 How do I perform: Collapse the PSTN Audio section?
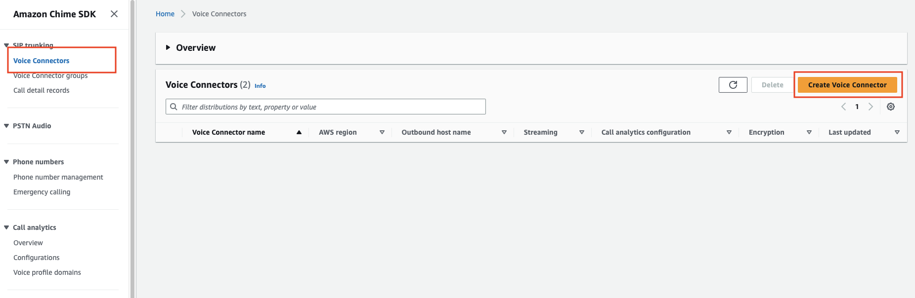click(6, 126)
